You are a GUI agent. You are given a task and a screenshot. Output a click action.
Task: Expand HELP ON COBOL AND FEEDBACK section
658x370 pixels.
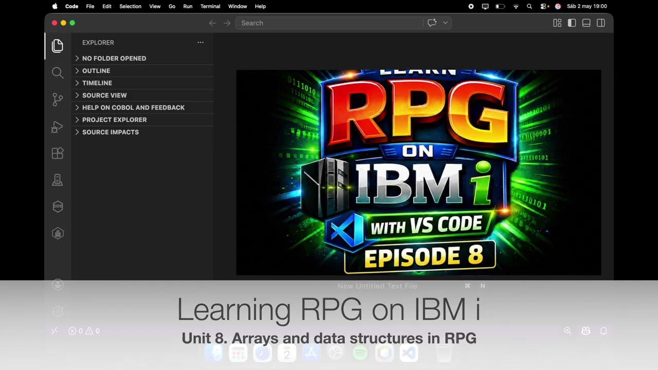(142, 107)
